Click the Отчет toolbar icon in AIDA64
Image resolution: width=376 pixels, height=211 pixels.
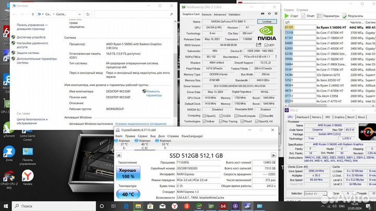coord(303,16)
